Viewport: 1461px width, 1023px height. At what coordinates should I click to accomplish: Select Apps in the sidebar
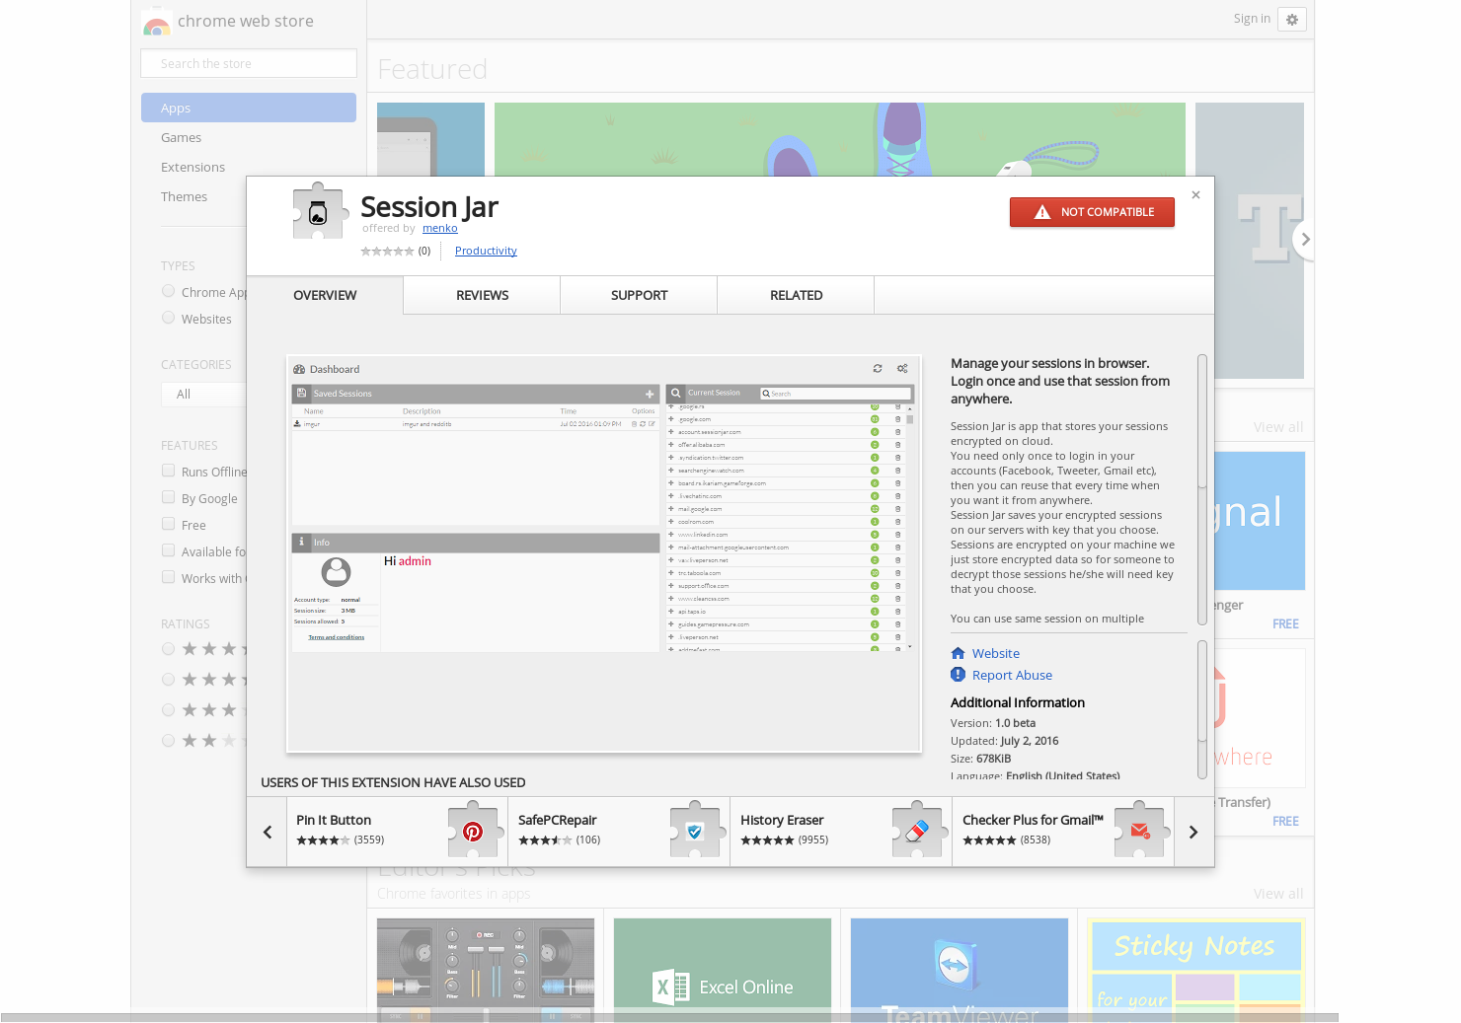pos(249,108)
